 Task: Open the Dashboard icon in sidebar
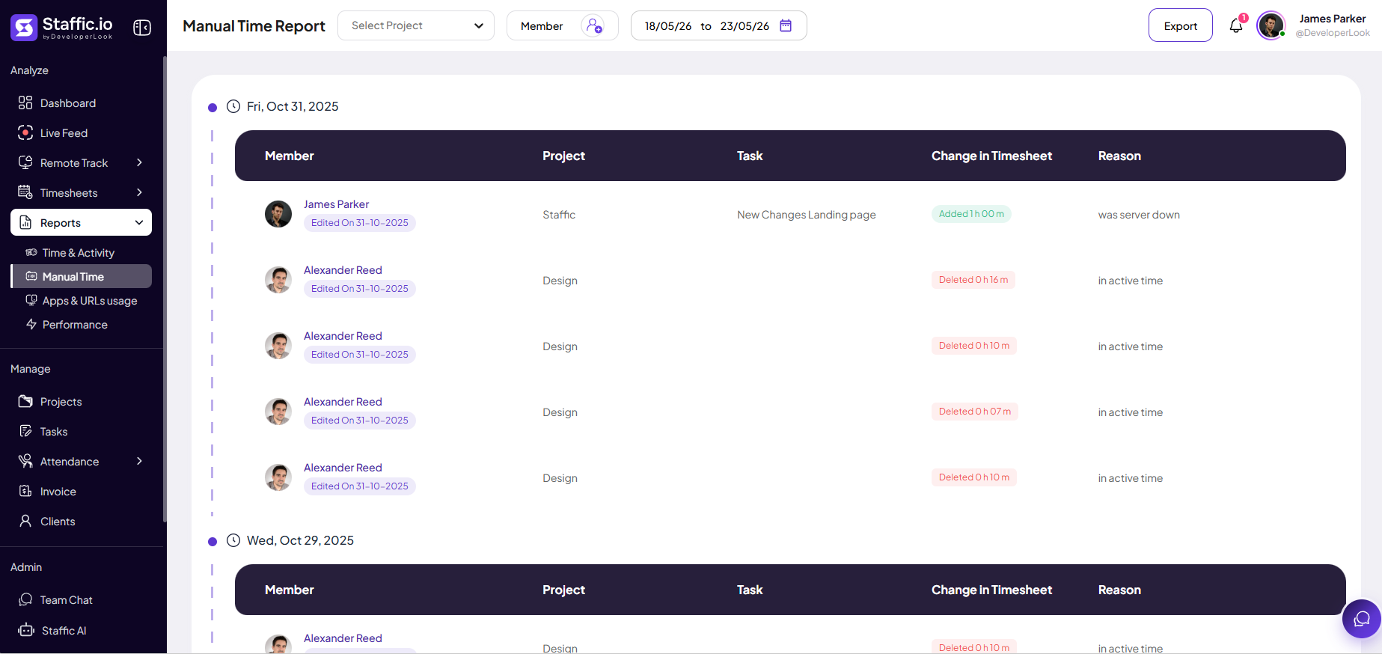click(x=25, y=103)
